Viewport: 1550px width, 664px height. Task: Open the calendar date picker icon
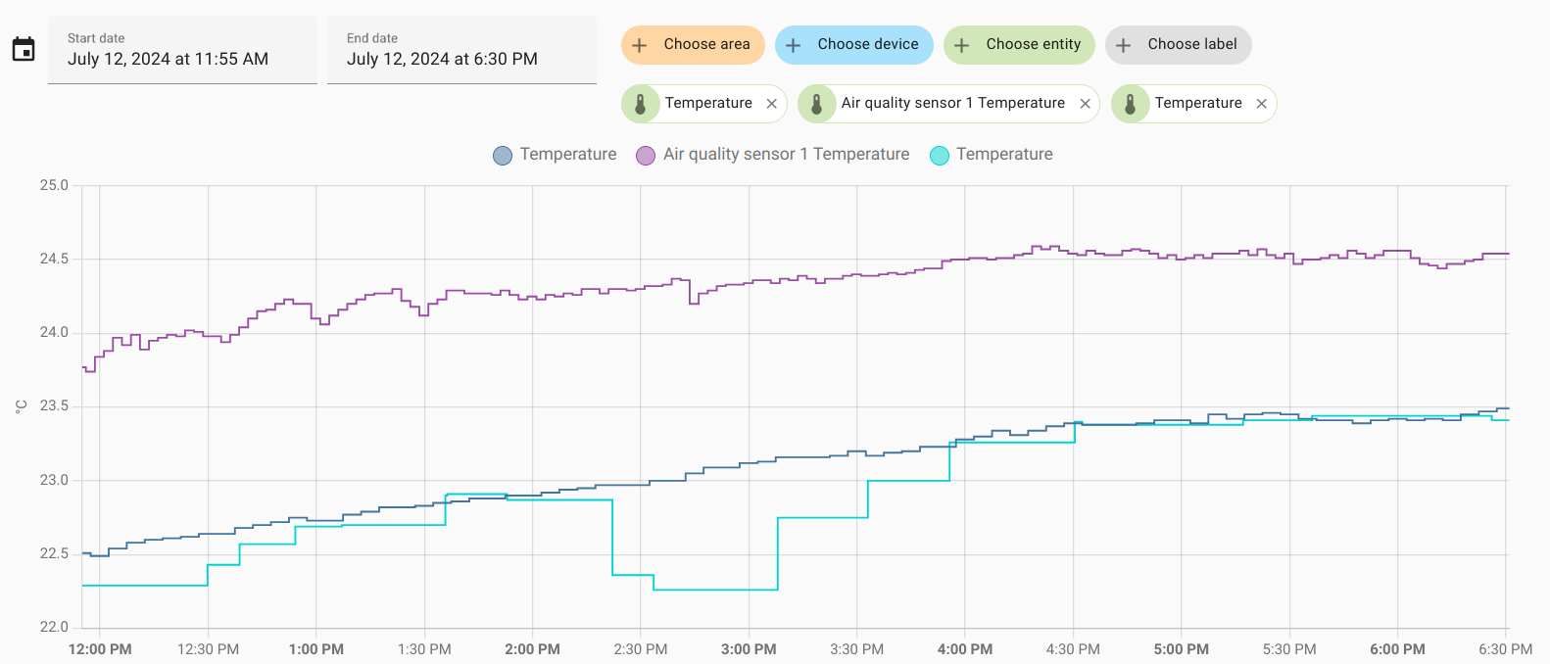click(x=24, y=49)
